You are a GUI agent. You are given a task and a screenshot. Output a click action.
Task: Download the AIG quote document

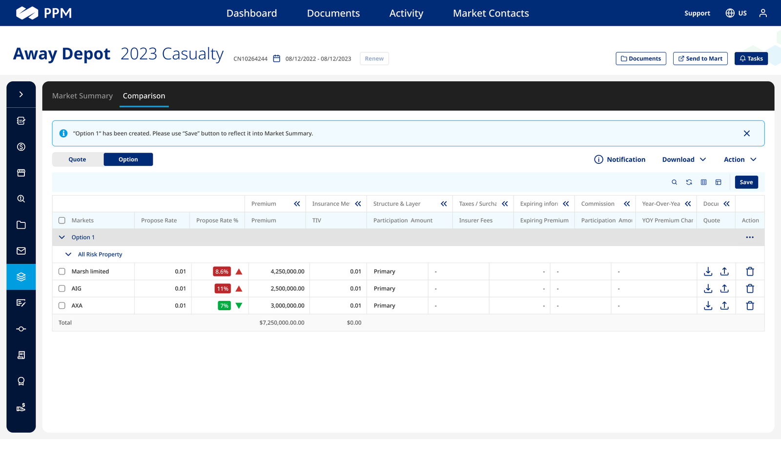click(708, 289)
